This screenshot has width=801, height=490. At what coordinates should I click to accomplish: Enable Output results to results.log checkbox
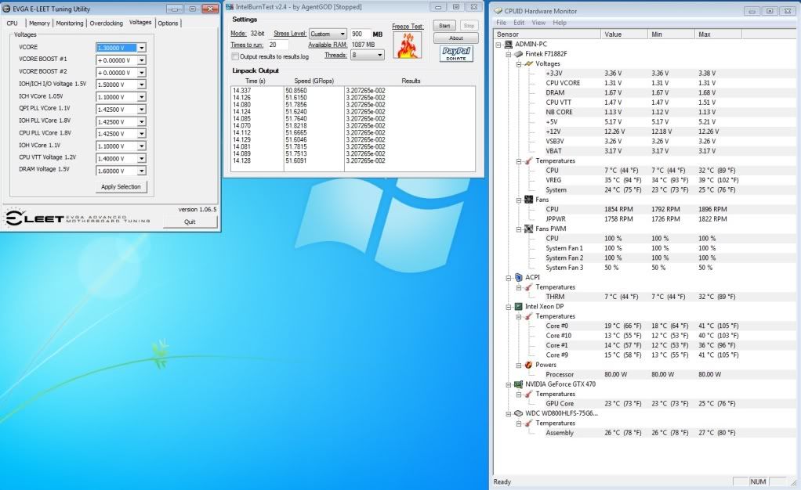pos(235,56)
